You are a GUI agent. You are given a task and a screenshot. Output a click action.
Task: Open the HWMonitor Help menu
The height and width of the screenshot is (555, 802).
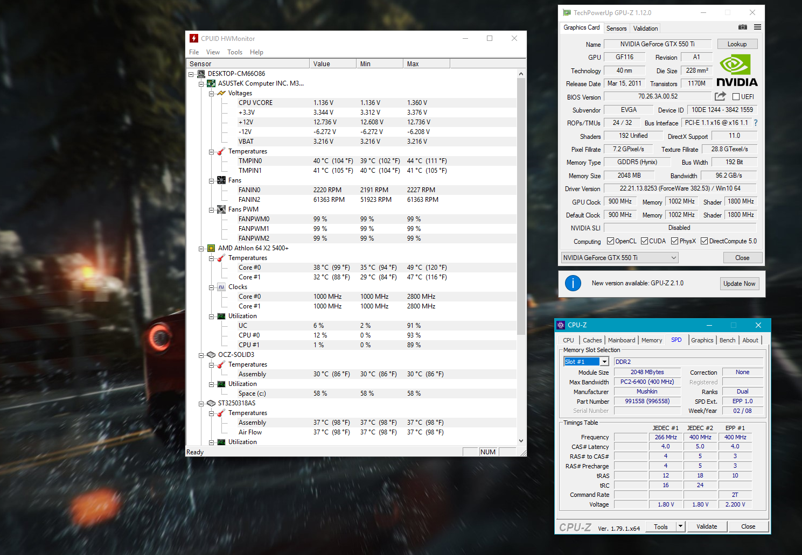[x=256, y=52]
